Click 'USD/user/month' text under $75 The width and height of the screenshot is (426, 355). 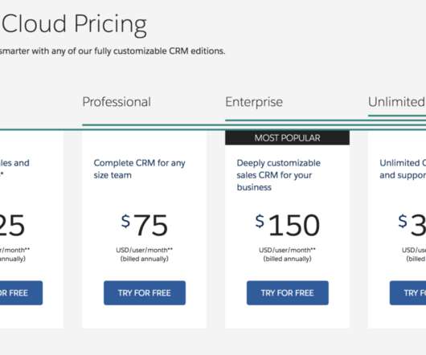click(145, 250)
